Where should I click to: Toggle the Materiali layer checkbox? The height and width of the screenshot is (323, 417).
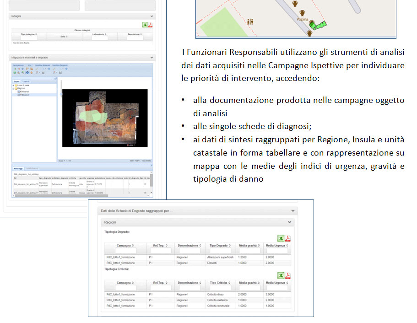click(20, 92)
